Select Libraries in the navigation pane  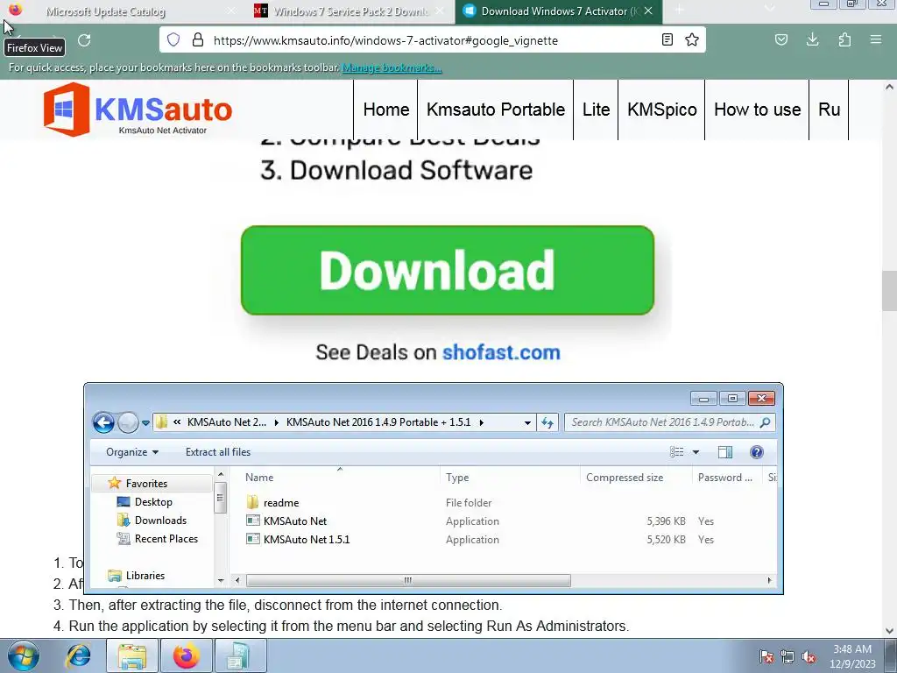click(145, 576)
